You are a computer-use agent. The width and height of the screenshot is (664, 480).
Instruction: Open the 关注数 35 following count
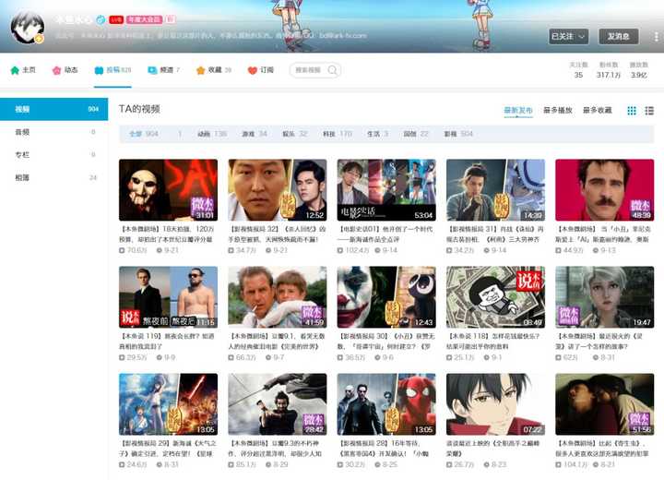click(x=578, y=70)
